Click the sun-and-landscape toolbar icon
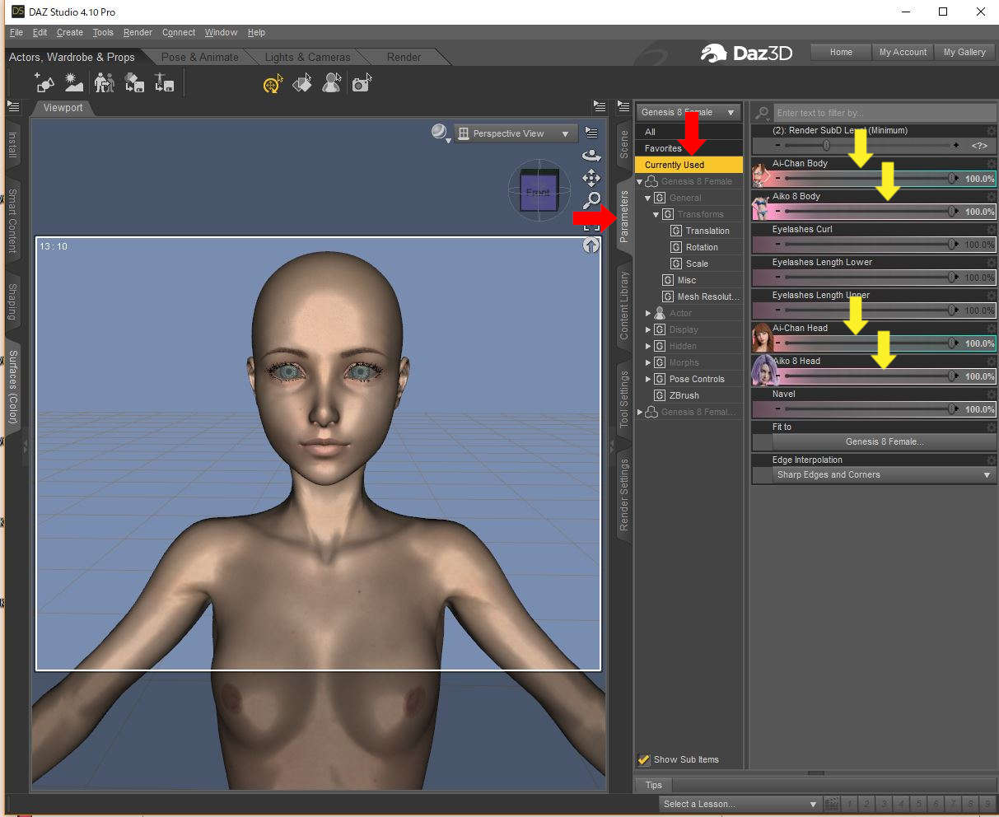Viewport: 999px width, 817px height. pos(74,82)
